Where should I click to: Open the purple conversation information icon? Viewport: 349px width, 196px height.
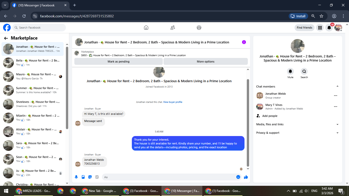tap(244, 42)
